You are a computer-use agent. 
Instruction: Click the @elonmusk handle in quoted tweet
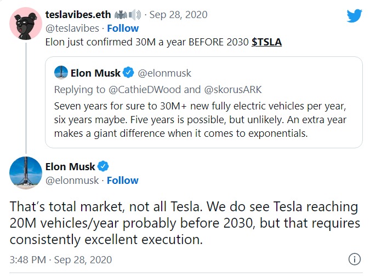coord(164,73)
